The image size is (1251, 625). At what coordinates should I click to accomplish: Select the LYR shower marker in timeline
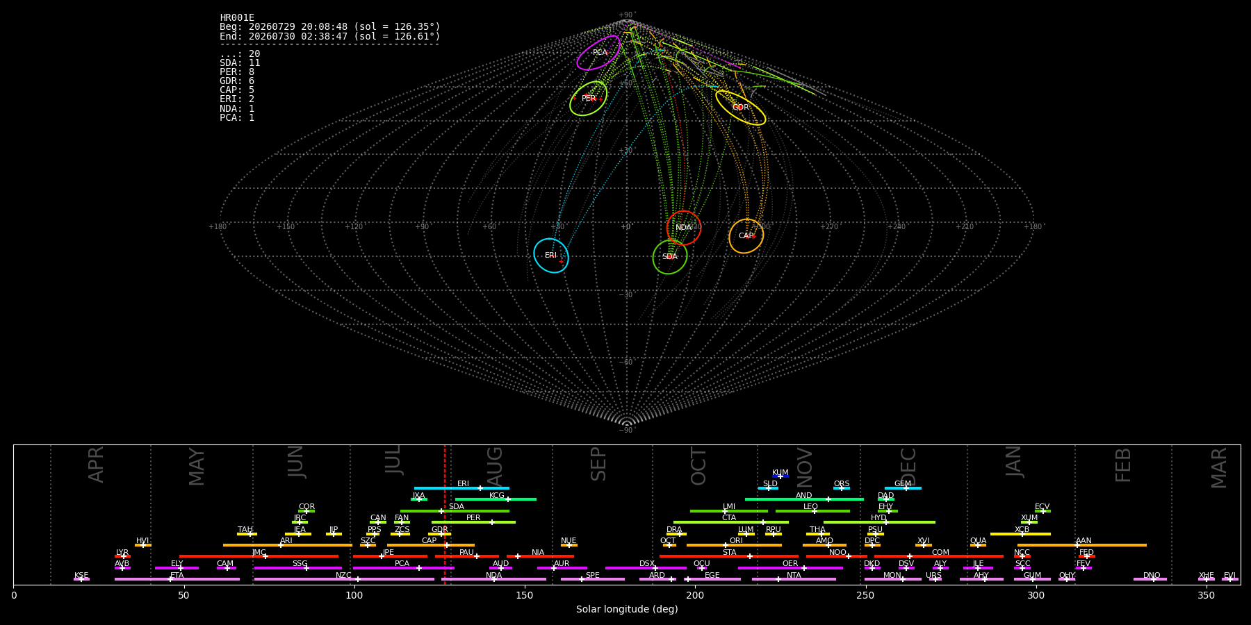tap(122, 556)
